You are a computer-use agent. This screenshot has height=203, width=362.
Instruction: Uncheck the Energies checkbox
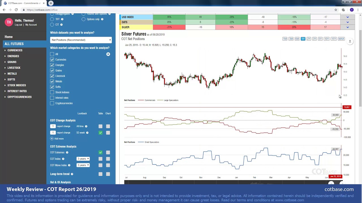[52, 65]
